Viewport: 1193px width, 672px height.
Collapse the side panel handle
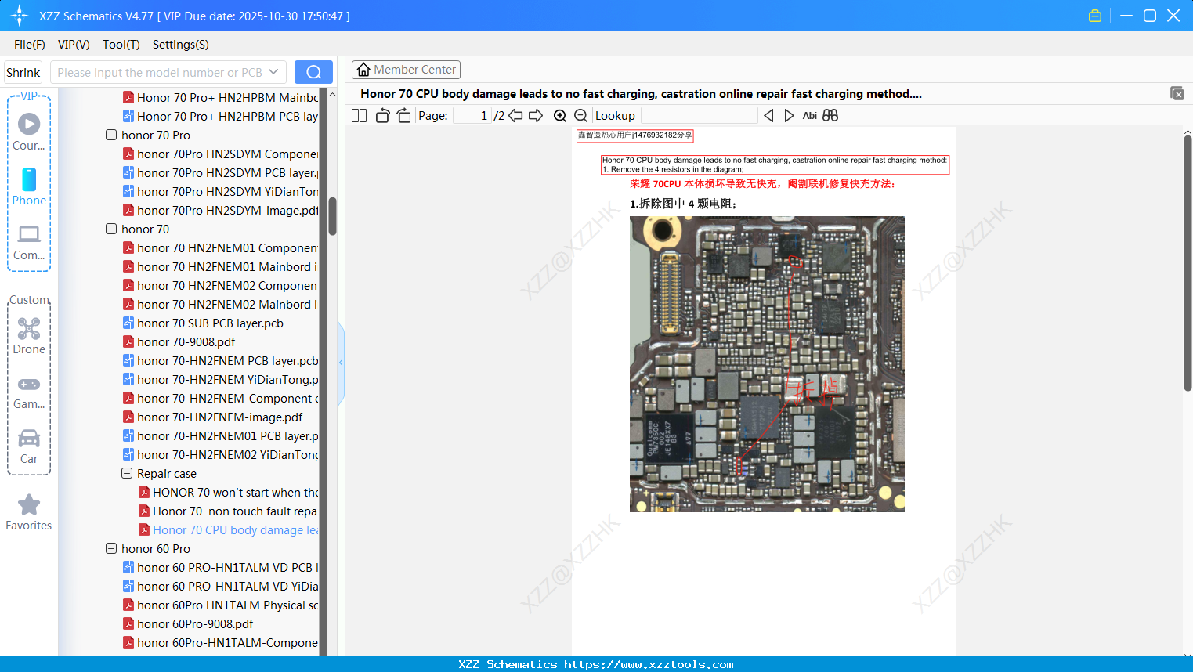pyautogui.click(x=341, y=363)
